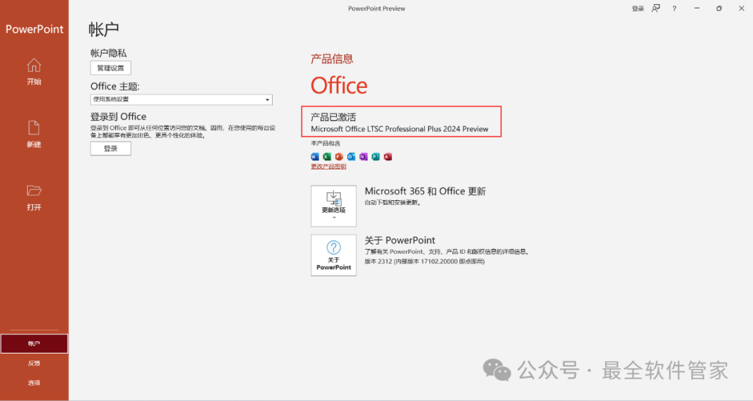Click the feedback person icon in title bar
The width and height of the screenshot is (753, 401).
tap(656, 8)
